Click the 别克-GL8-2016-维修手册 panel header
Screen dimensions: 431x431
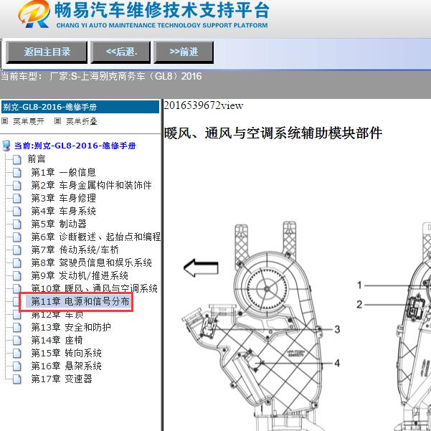tap(80, 107)
